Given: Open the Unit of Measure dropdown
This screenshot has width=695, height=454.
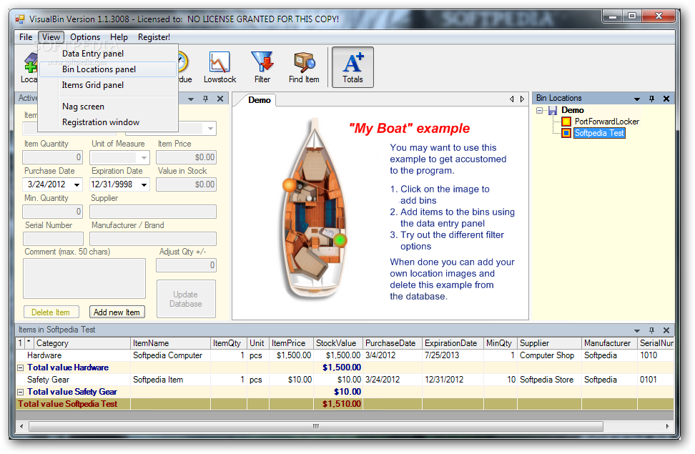Looking at the screenshot, I should (144, 157).
